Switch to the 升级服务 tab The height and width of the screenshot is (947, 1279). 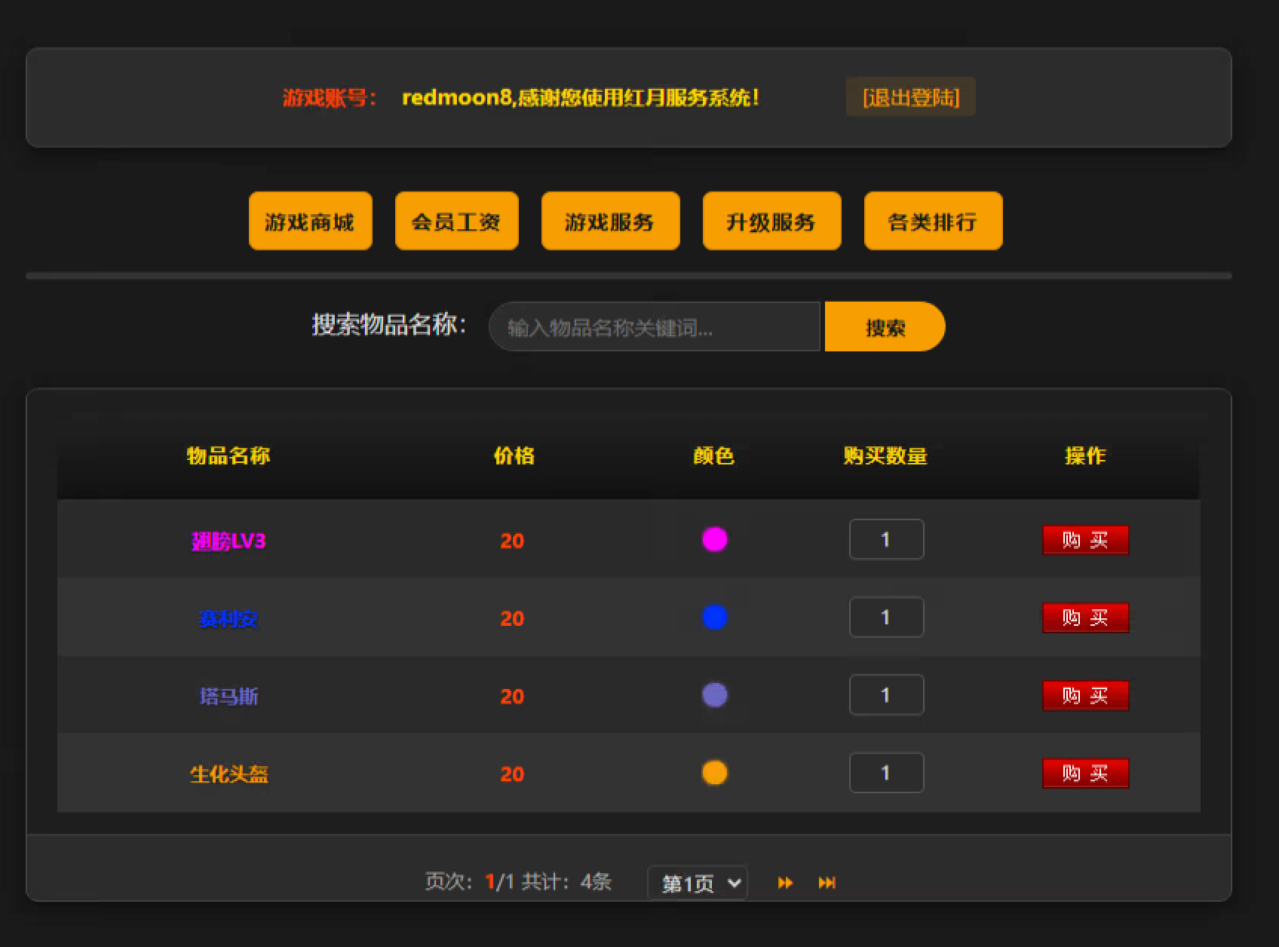[771, 221]
